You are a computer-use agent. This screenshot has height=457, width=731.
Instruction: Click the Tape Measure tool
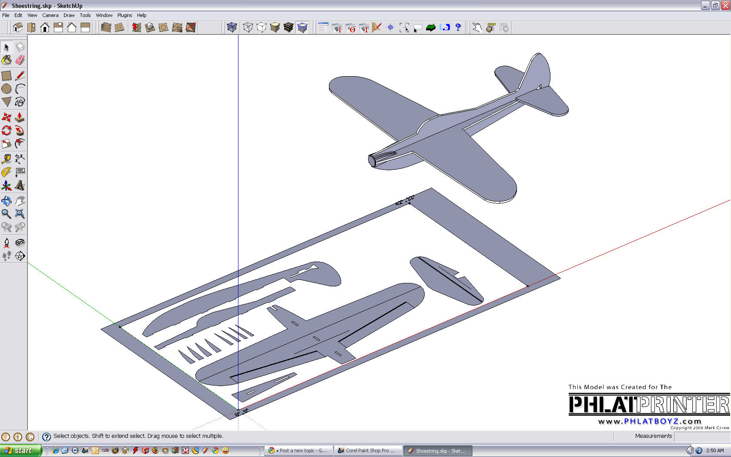click(7, 159)
